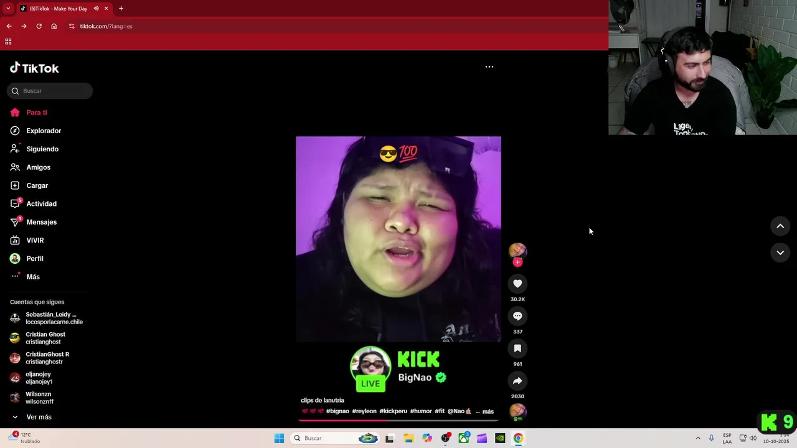This screenshot has width=797, height=448.
Task: Open the video creator's avatar
Action: (517, 251)
